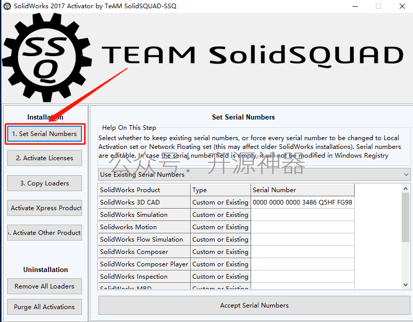Click the dropdown chevron arrow
Screen dimensions: 413x322
pos(406,175)
